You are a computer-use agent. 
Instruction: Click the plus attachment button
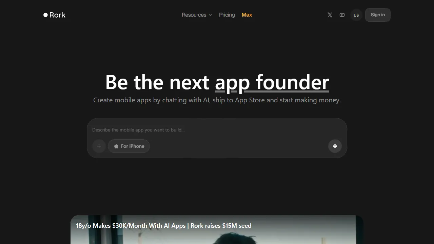[x=99, y=146]
